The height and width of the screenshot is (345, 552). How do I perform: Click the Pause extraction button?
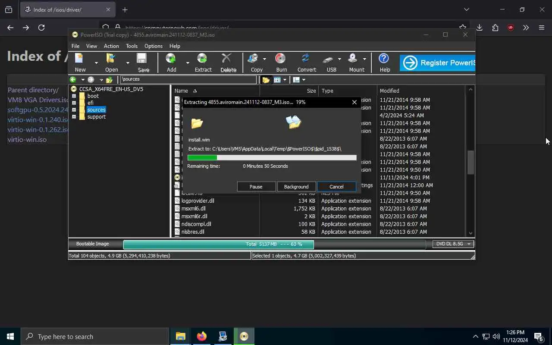pyautogui.click(x=256, y=187)
